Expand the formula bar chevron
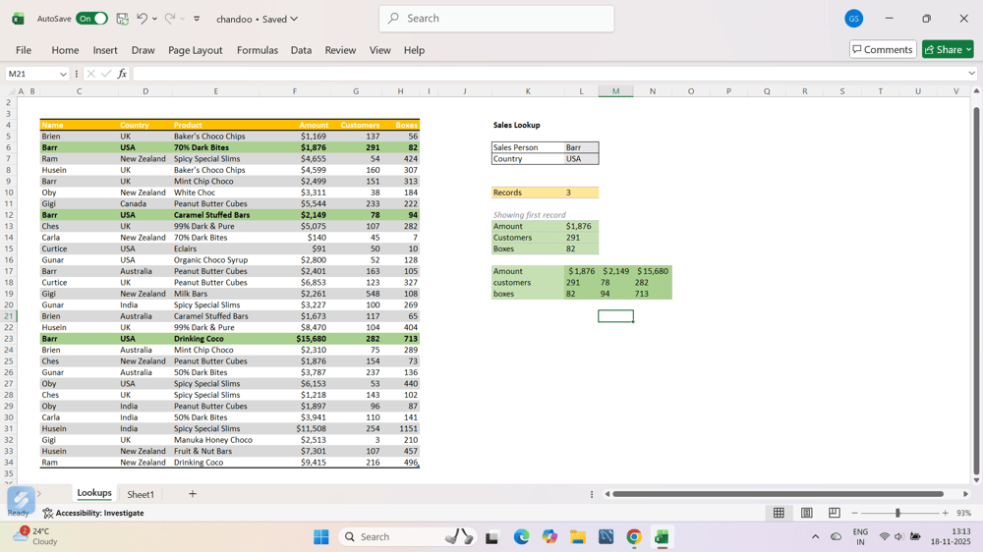The height and width of the screenshot is (552, 983). tap(972, 74)
